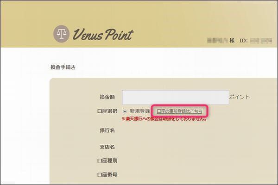The image size is (278, 185).
Task: Click the 様 honorific in header
Action: [232, 41]
